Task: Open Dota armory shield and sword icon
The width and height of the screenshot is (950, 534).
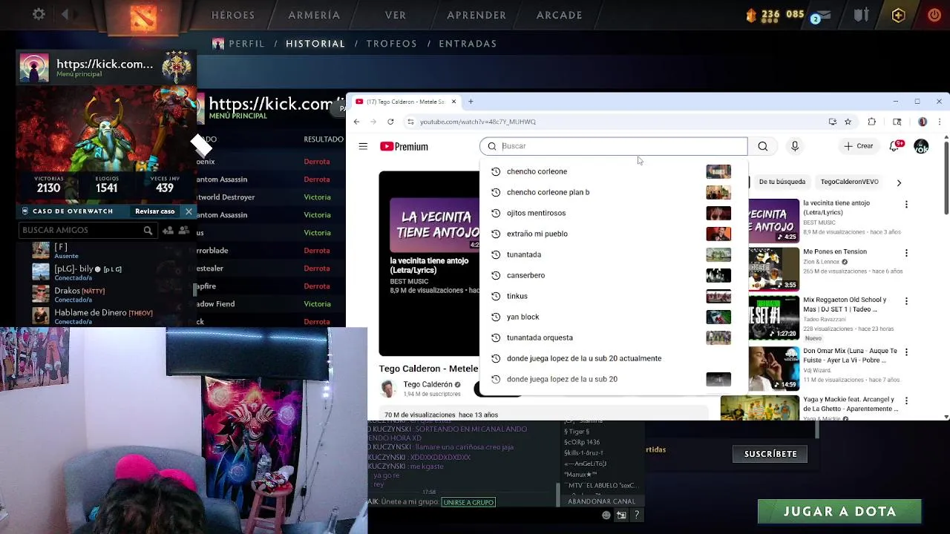Action: click(x=861, y=15)
